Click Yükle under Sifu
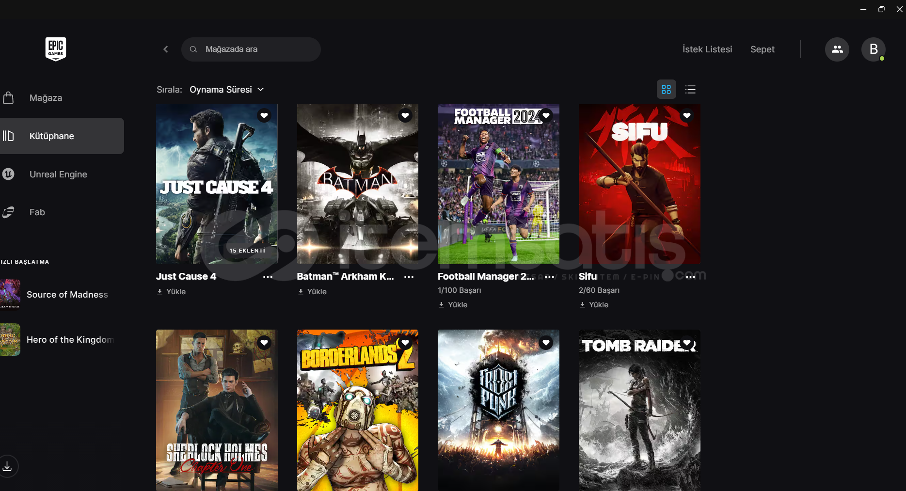 [x=594, y=305]
